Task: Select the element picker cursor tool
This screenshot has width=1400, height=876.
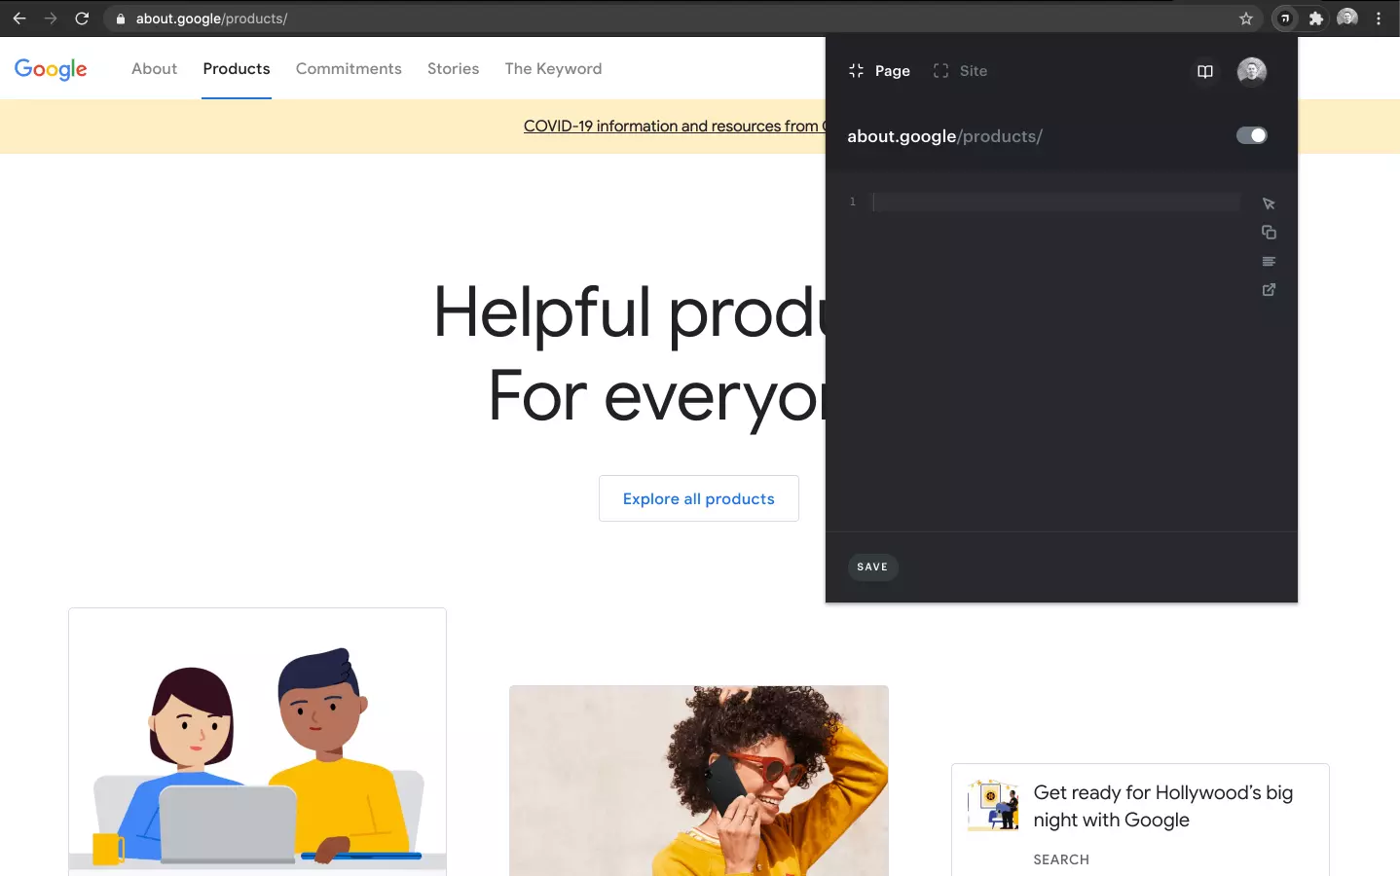Action: click(x=1268, y=203)
